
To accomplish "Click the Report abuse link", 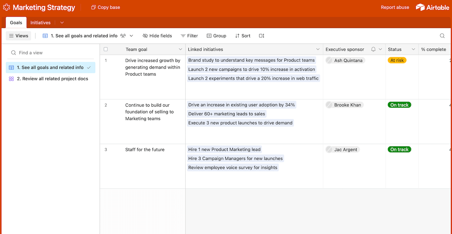I will tap(395, 7).
